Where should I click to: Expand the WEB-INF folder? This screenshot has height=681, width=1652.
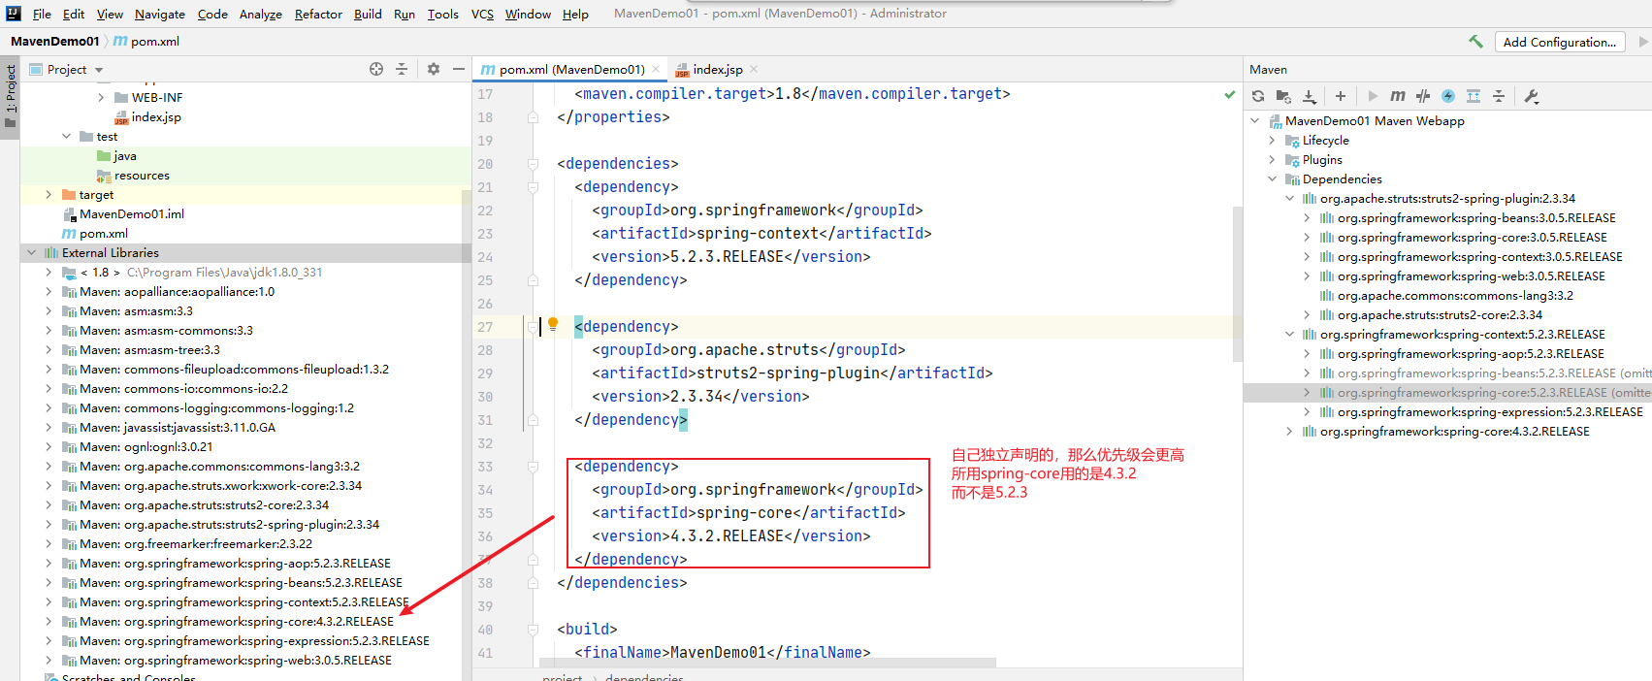tap(101, 97)
